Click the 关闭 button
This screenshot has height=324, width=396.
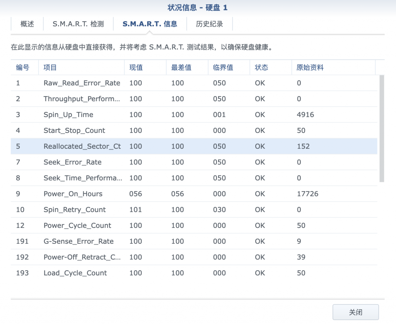point(355,312)
